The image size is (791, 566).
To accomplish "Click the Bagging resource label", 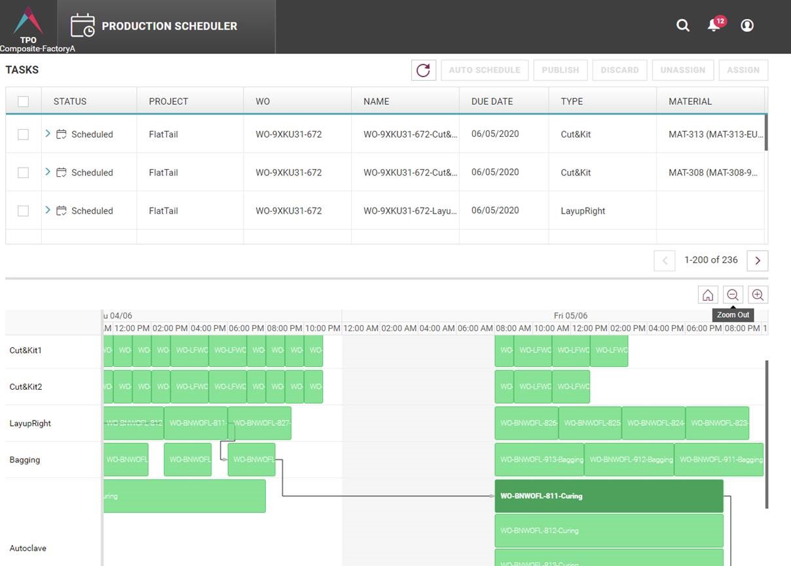I will [25, 460].
